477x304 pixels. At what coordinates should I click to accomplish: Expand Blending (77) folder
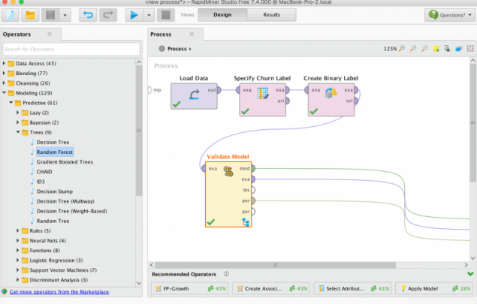[4, 74]
